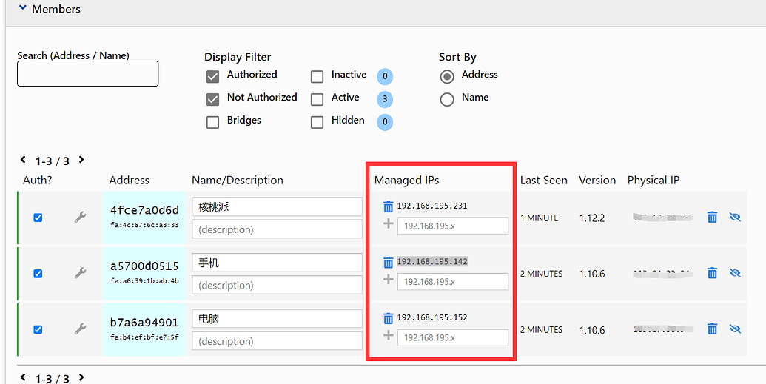This screenshot has width=766, height=384.
Task: Go to previous page of members at top
Action: pyautogui.click(x=23, y=160)
